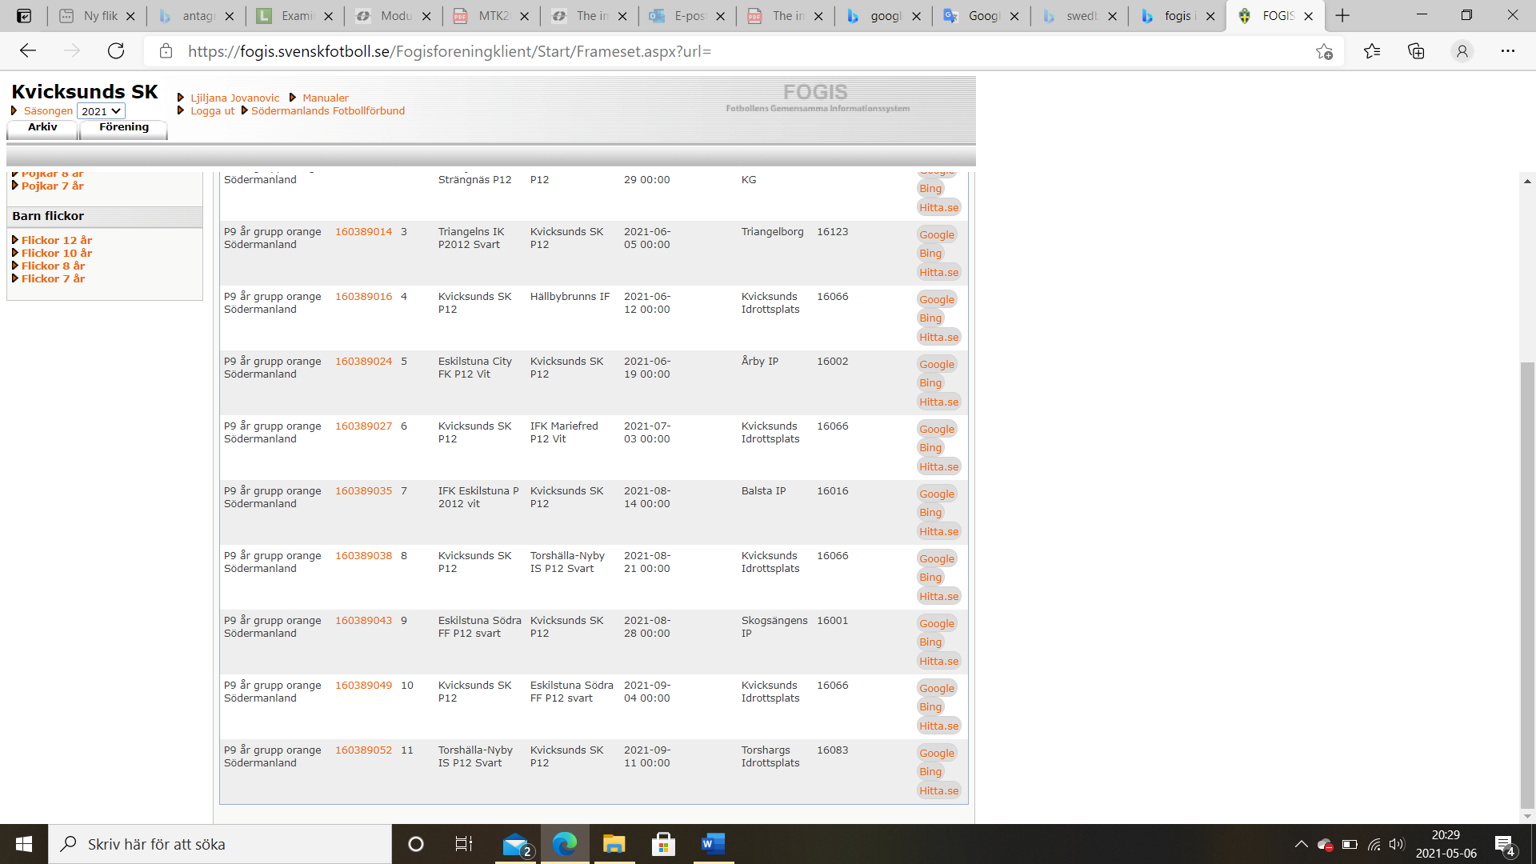Open Settings and more menu
The height and width of the screenshot is (864, 1536).
[x=1507, y=51]
